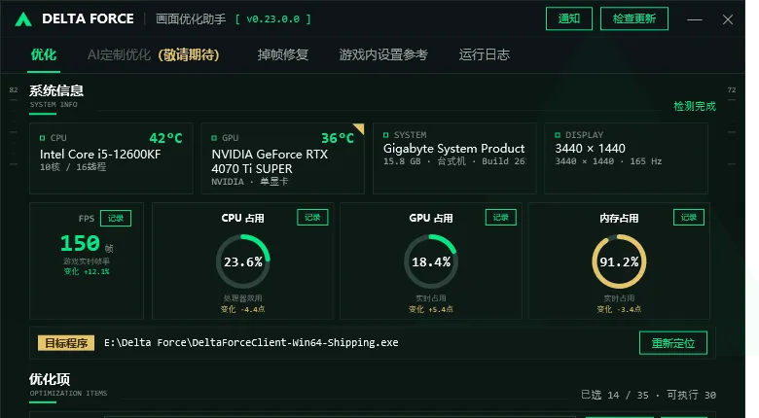The height and width of the screenshot is (418, 759).
Task: Click the 变化 -3.4点 memory change text
Action: (619, 309)
